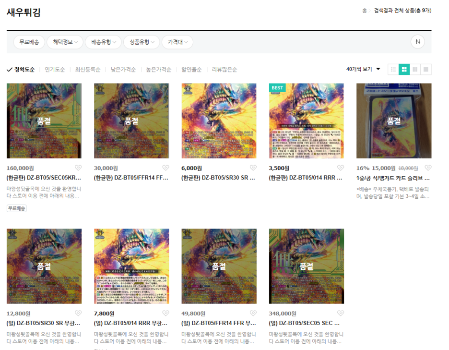Screen dimensions: 449x350
Task: Sort by 할인율순
Action: (191, 69)
